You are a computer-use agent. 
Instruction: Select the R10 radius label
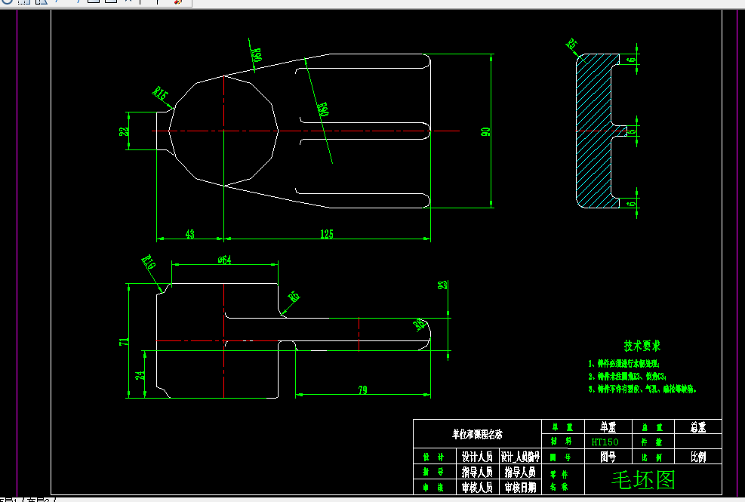(149, 263)
